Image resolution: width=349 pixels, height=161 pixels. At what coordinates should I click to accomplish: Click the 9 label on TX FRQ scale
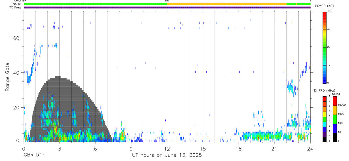coord(329,141)
